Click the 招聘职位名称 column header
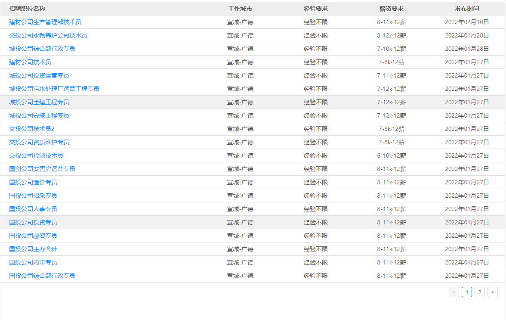 27,9
